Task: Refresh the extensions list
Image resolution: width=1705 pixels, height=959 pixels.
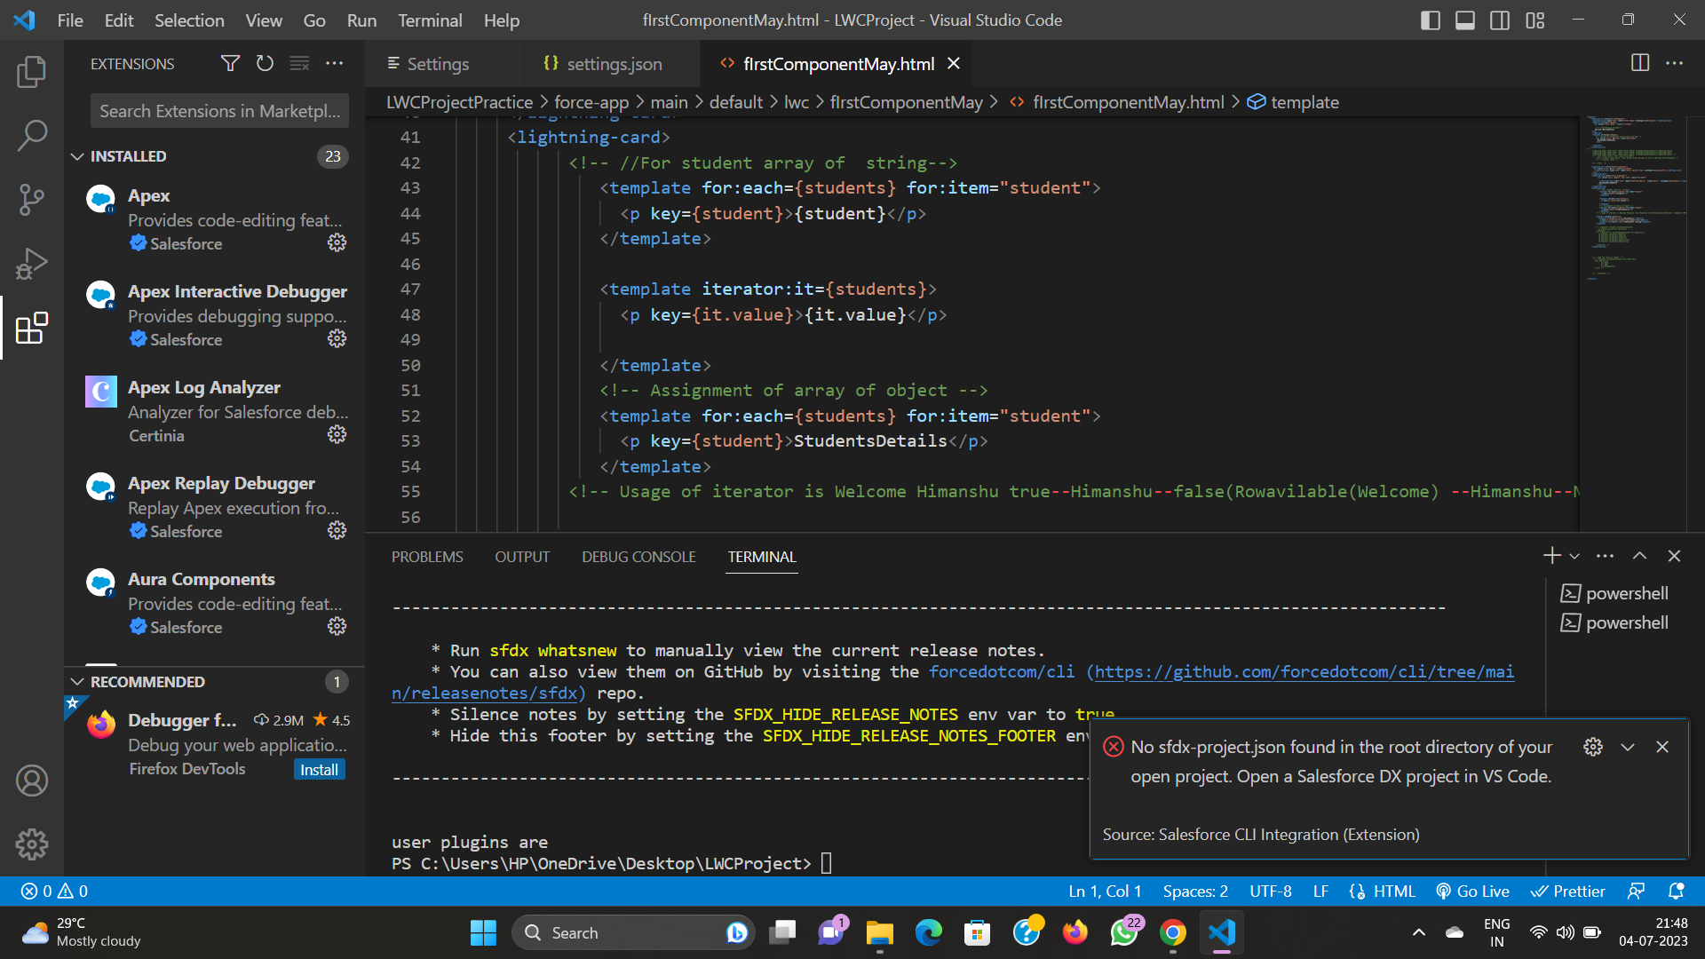Action: point(265,63)
